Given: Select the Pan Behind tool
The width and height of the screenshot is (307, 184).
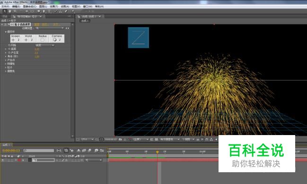Looking at the screenshot, I should pyautogui.click(x=32, y=11).
